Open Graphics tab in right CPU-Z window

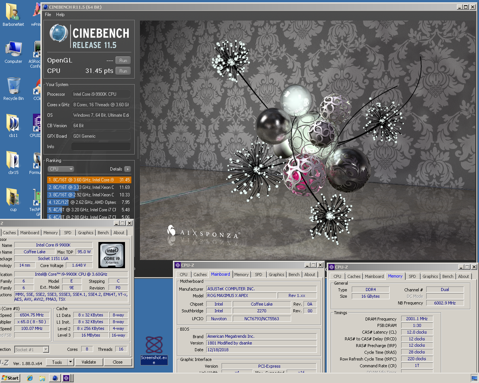[x=430, y=276]
